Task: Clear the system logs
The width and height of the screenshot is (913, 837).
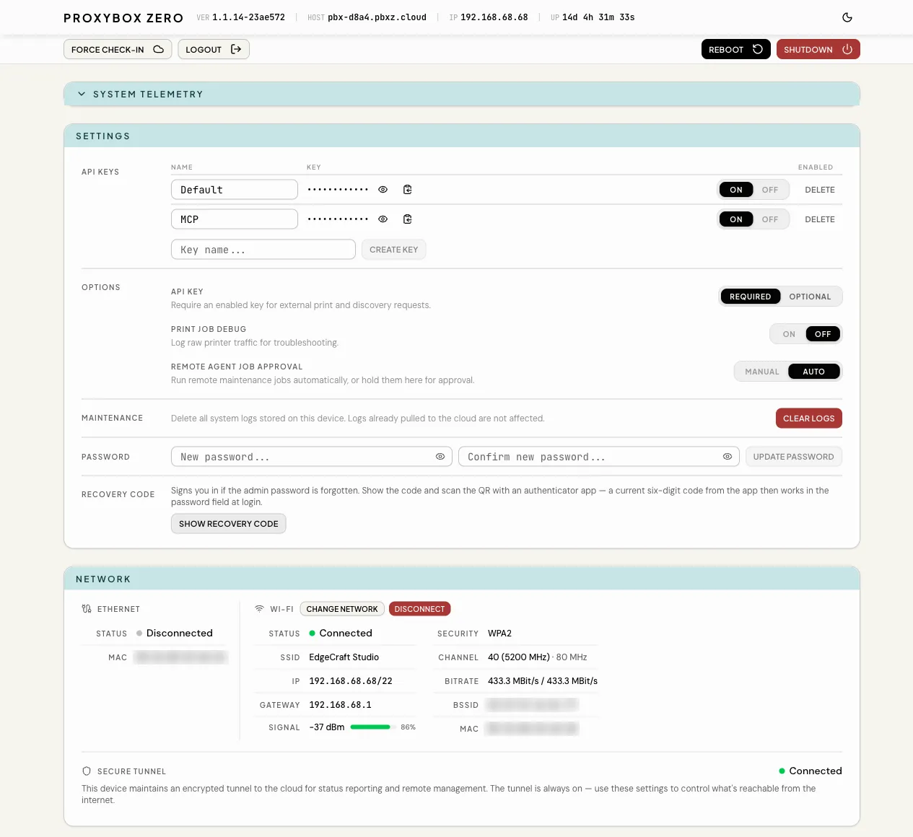Action: [809, 418]
